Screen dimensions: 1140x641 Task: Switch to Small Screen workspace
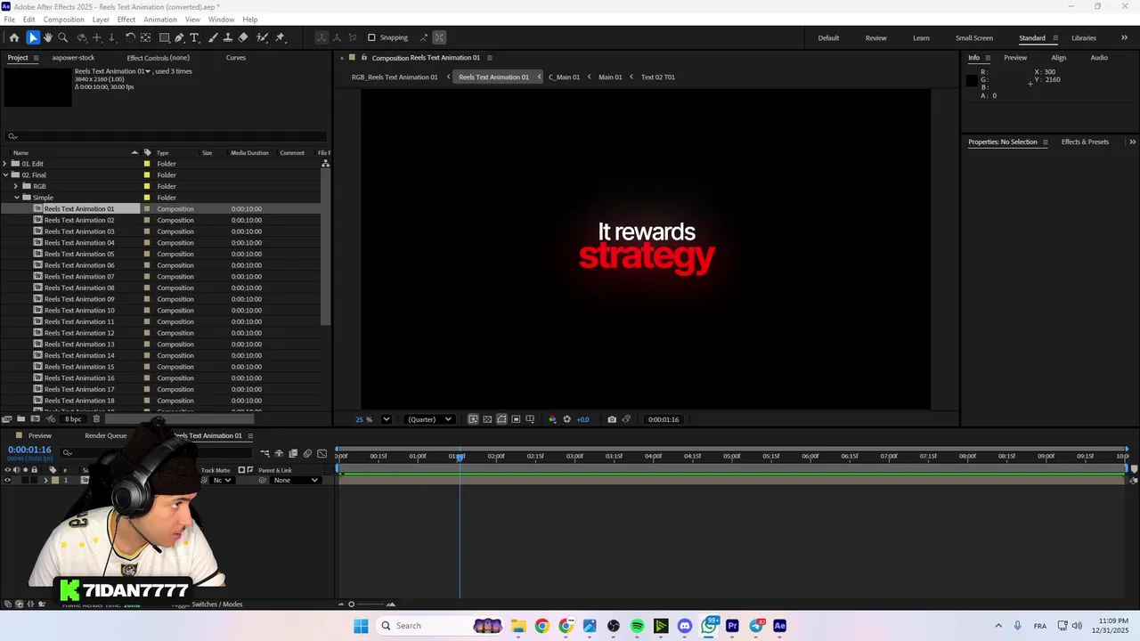click(974, 37)
